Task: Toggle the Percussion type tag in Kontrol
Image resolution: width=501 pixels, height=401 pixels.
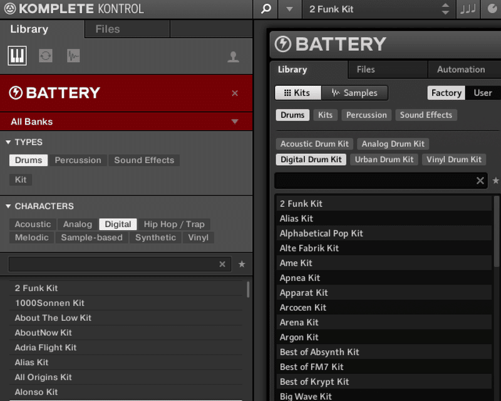Action: tap(78, 160)
